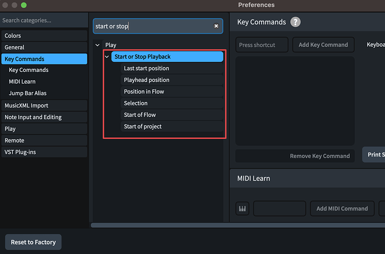Click the Add Key Command button

(323, 45)
